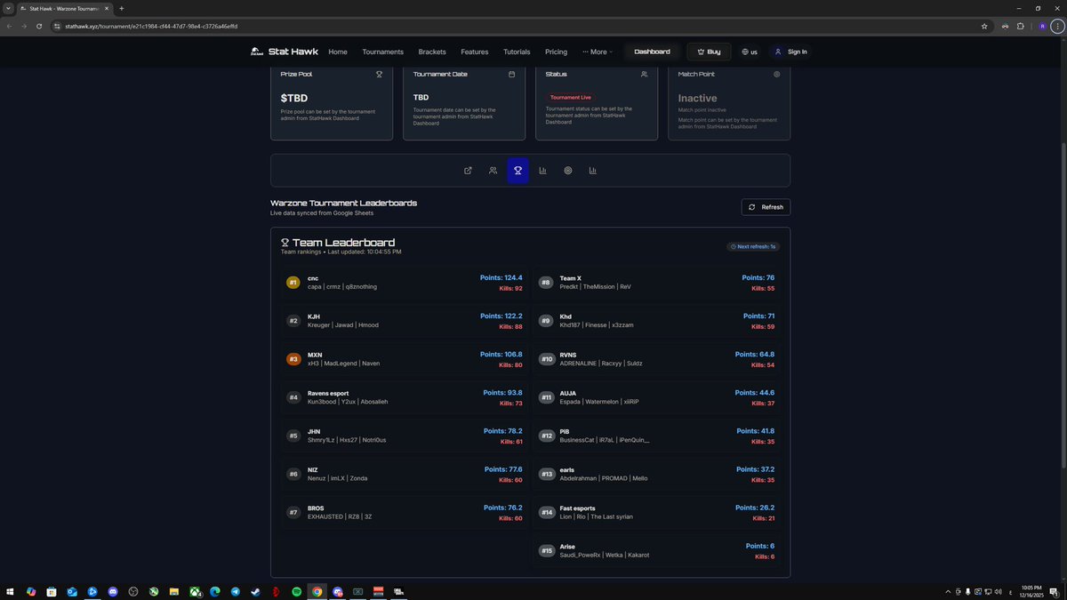
Task: Go back using the browser back arrow
Action: (x=9, y=26)
